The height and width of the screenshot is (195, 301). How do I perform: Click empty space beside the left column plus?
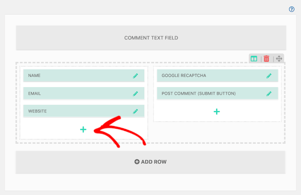pos(44,130)
